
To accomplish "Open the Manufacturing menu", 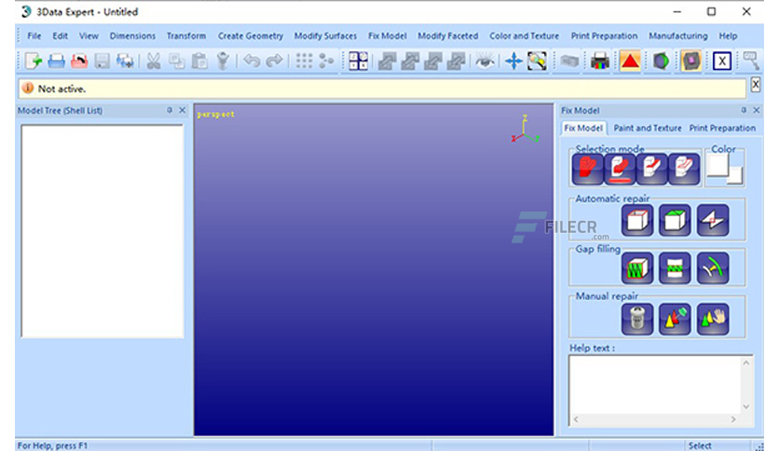I will [678, 35].
